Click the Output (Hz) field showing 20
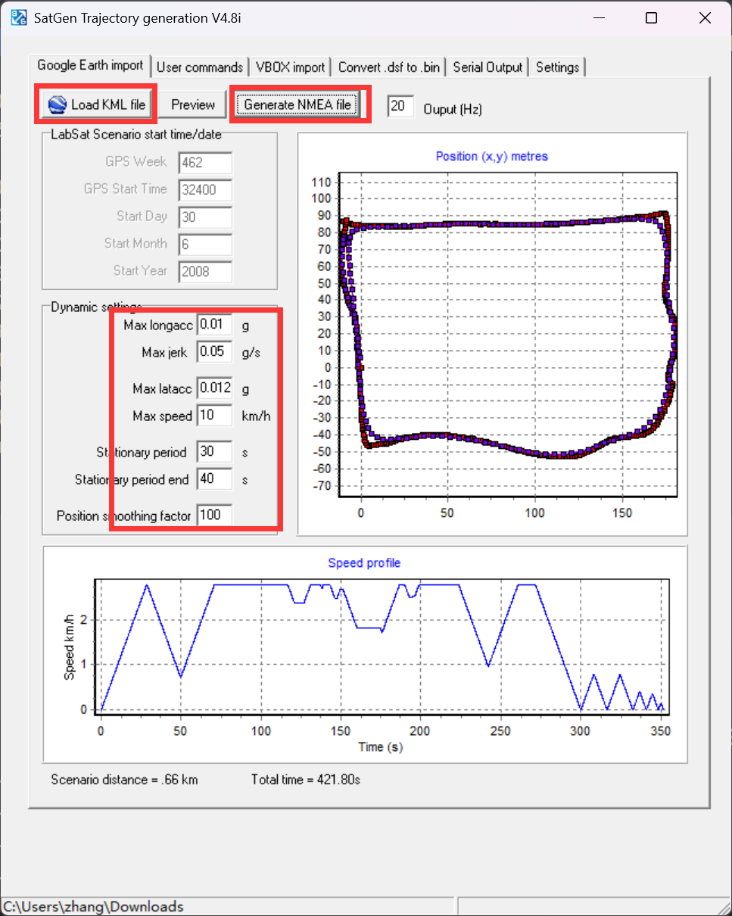This screenshot has width=732, height=916. pyautogui.click(x=401, y=107)
